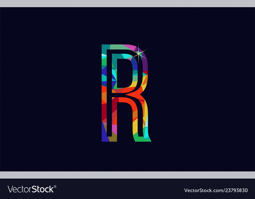The width and height of the screenshot is (255, 199).
Task: Select the sparkle star on the letter R
Action: click(x=138, y=54)
